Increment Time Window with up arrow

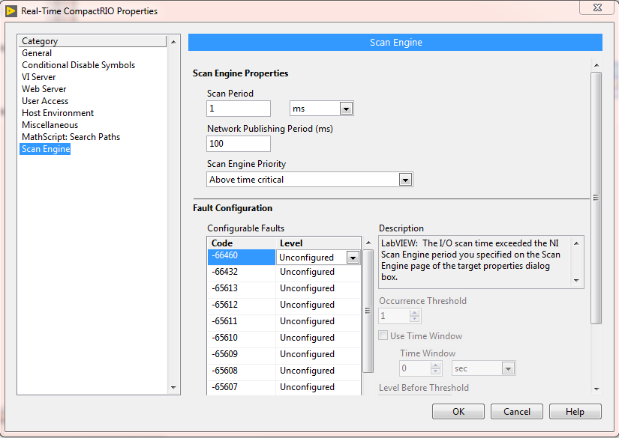tap(435, 365)
